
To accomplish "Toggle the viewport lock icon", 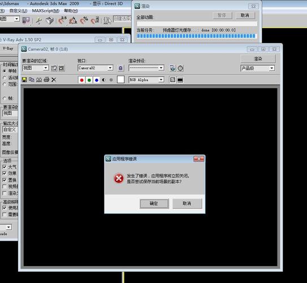I will coord(120,68).
